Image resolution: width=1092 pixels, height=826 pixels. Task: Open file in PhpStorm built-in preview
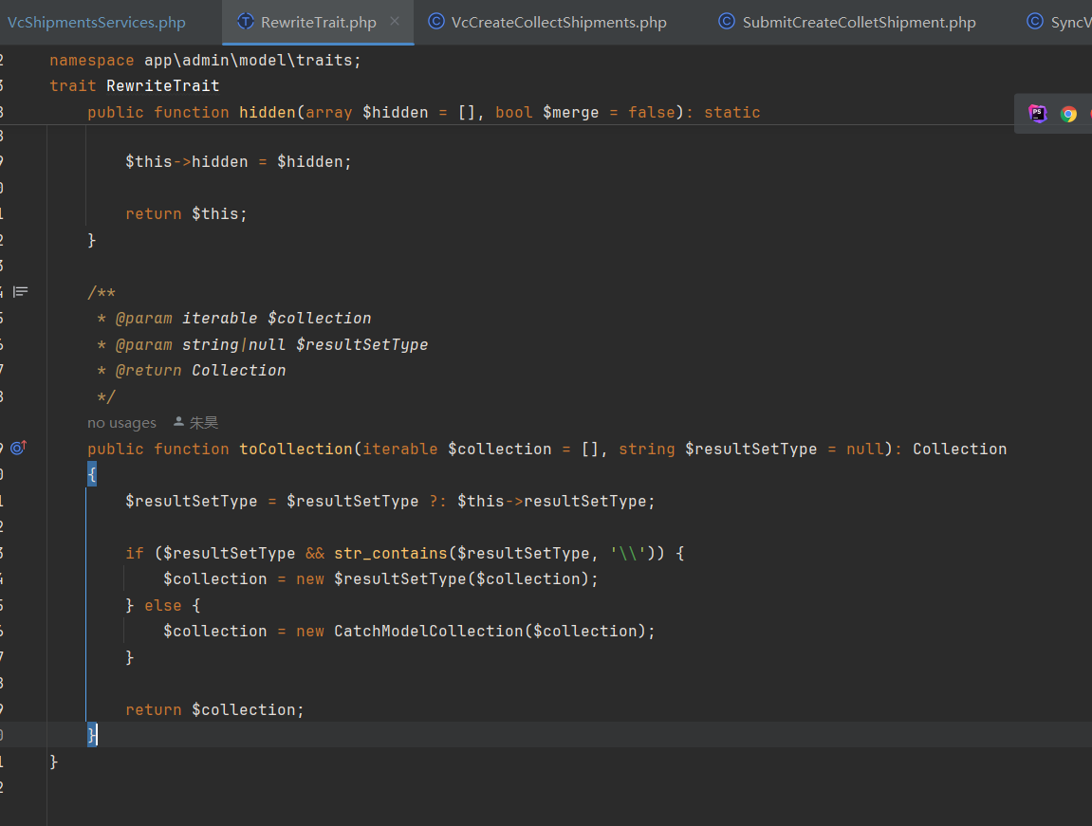pos(1038,113)
